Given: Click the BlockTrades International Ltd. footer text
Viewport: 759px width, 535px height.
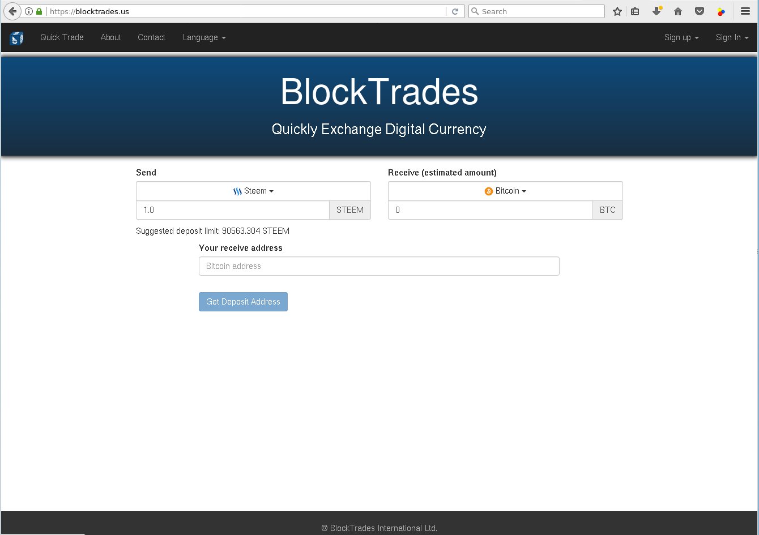Looking at the screenshot, I should (379, 528).
